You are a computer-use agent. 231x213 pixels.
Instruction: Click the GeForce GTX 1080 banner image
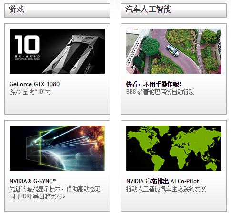[x=57, y=51]
